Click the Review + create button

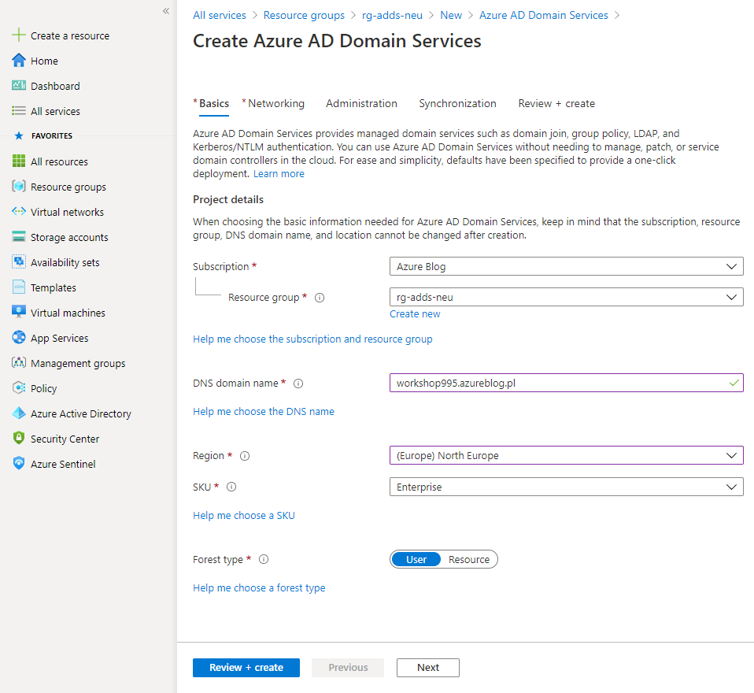[246, 667]
